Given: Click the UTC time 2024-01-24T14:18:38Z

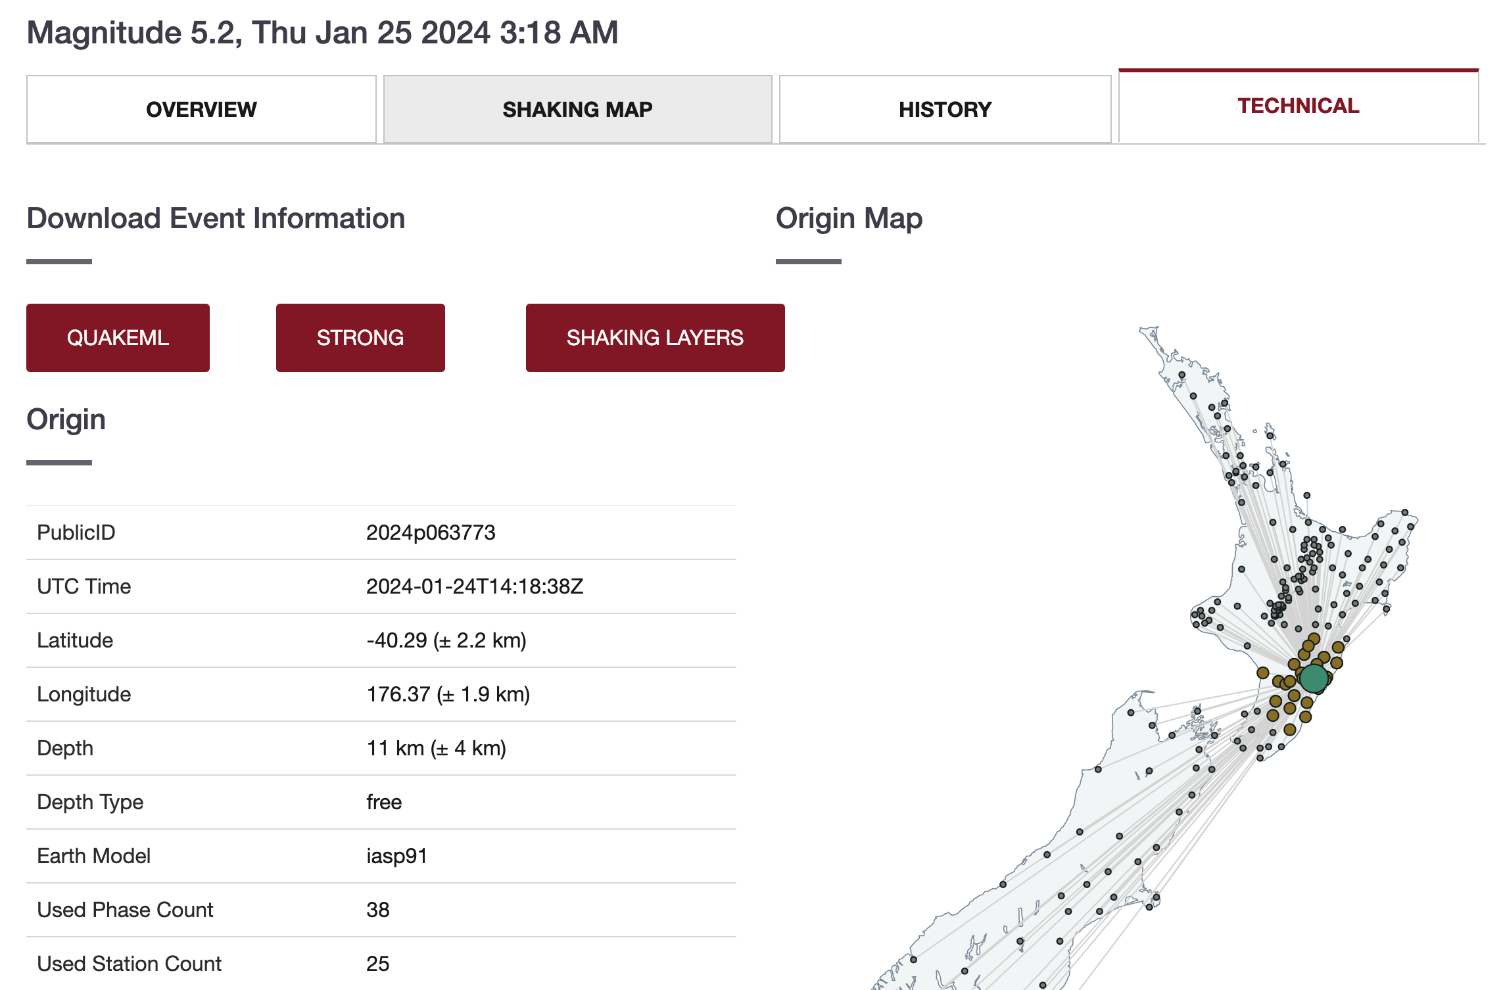Looking at the screenshot, I should 475,586.
